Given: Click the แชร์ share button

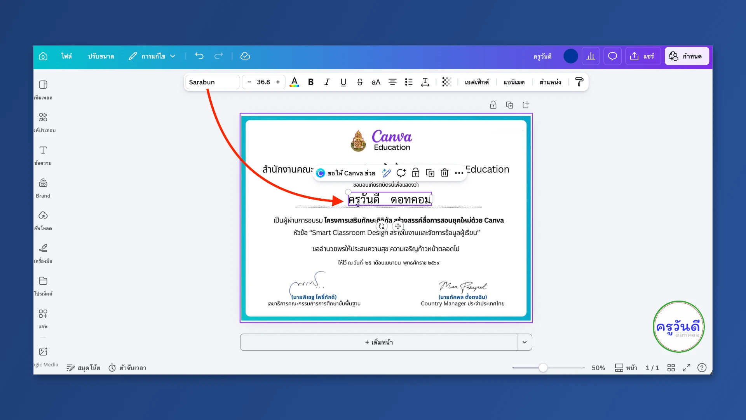Looking at the screenshot, I should pos(643,56).
